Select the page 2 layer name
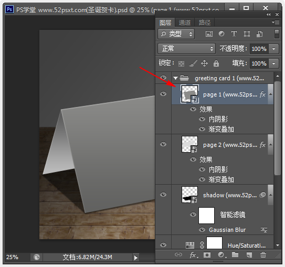This screenshot has width=285, height=267. click(230, 145)
